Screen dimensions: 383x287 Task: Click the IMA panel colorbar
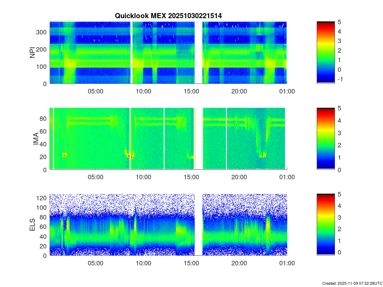[x=326, y=139]
